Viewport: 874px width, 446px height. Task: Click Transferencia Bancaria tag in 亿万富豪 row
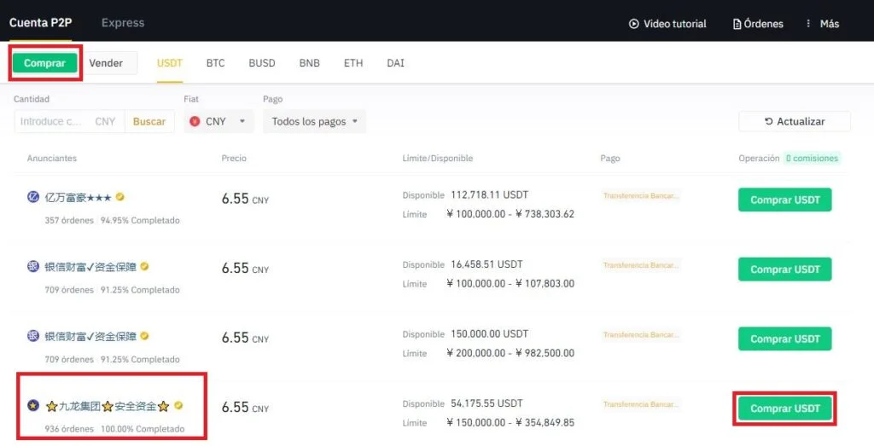[x=641, y=196]
